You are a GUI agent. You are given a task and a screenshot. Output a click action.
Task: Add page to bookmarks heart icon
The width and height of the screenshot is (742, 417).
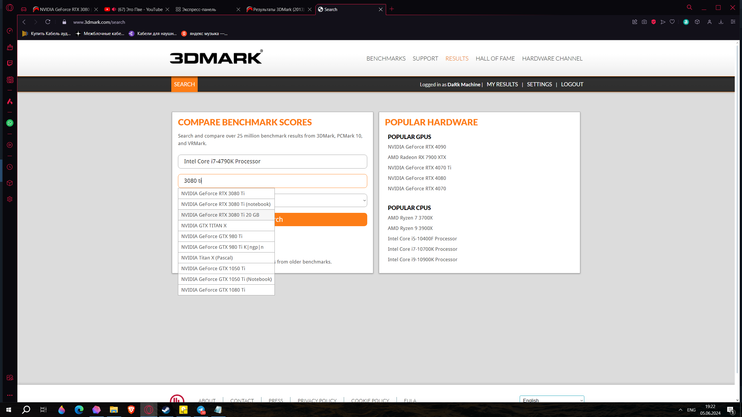[x=672, y=22]
